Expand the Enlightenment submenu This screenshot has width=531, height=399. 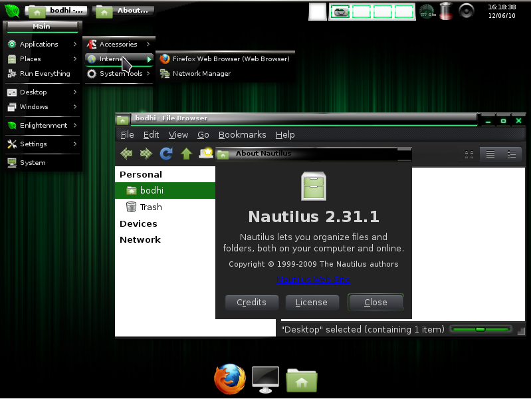43,126
